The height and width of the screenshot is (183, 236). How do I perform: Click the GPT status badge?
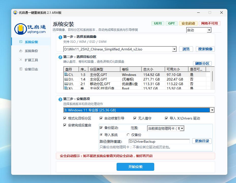pos(171,23)
